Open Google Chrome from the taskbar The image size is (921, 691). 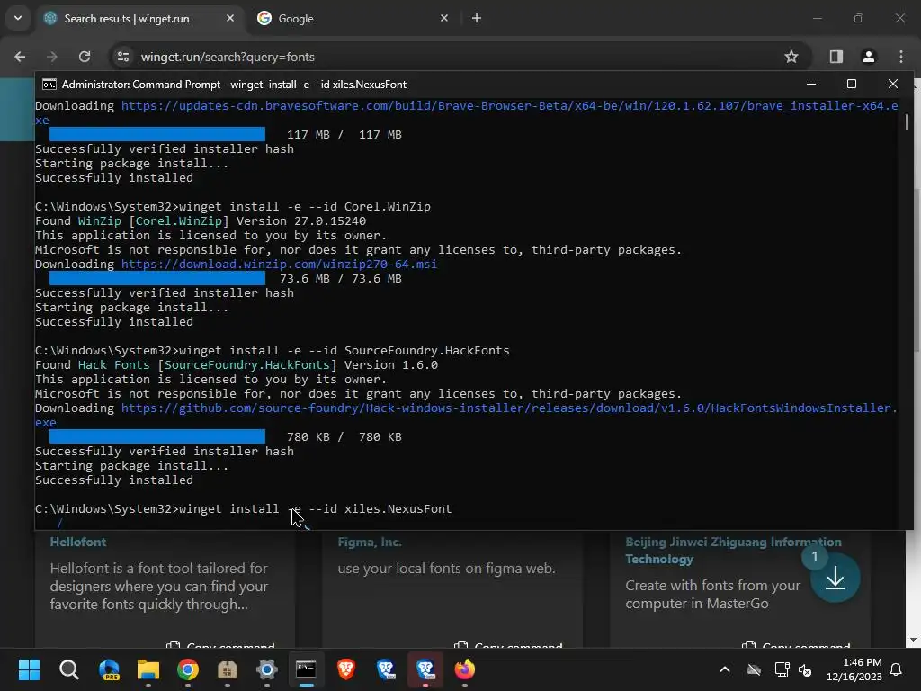(x=187, y=669)
